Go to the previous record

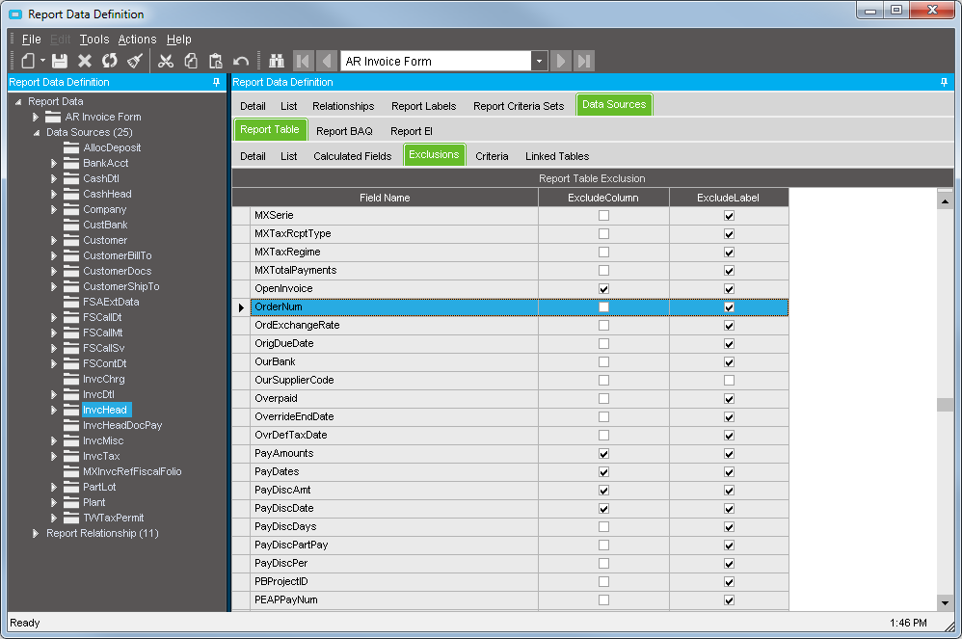pos(327,61)
